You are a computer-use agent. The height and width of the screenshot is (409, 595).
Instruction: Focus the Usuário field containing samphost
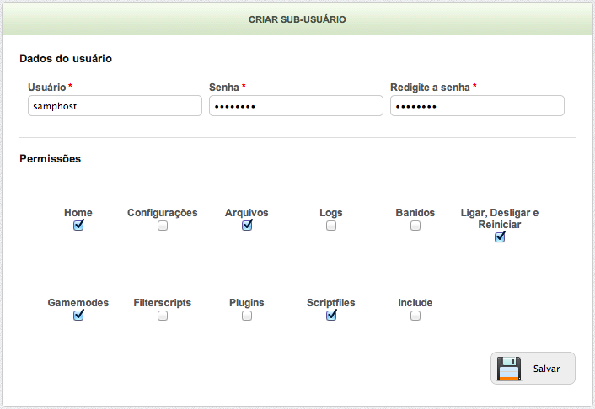115,106
